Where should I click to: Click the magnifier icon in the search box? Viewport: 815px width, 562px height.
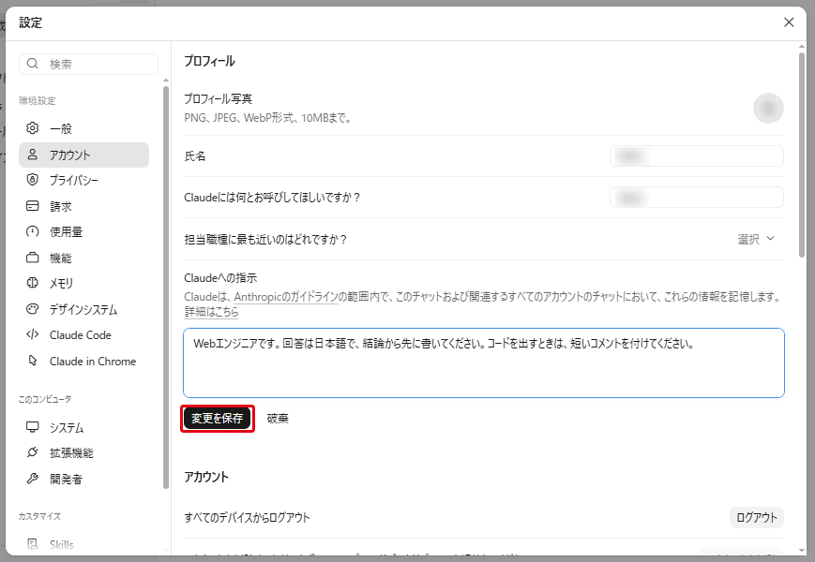[33, 64]
